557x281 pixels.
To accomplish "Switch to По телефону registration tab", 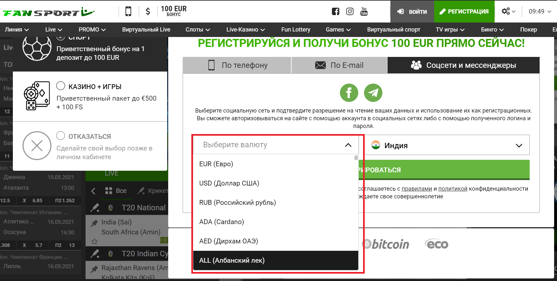I will pyautogui.click(x=237, y=65).
